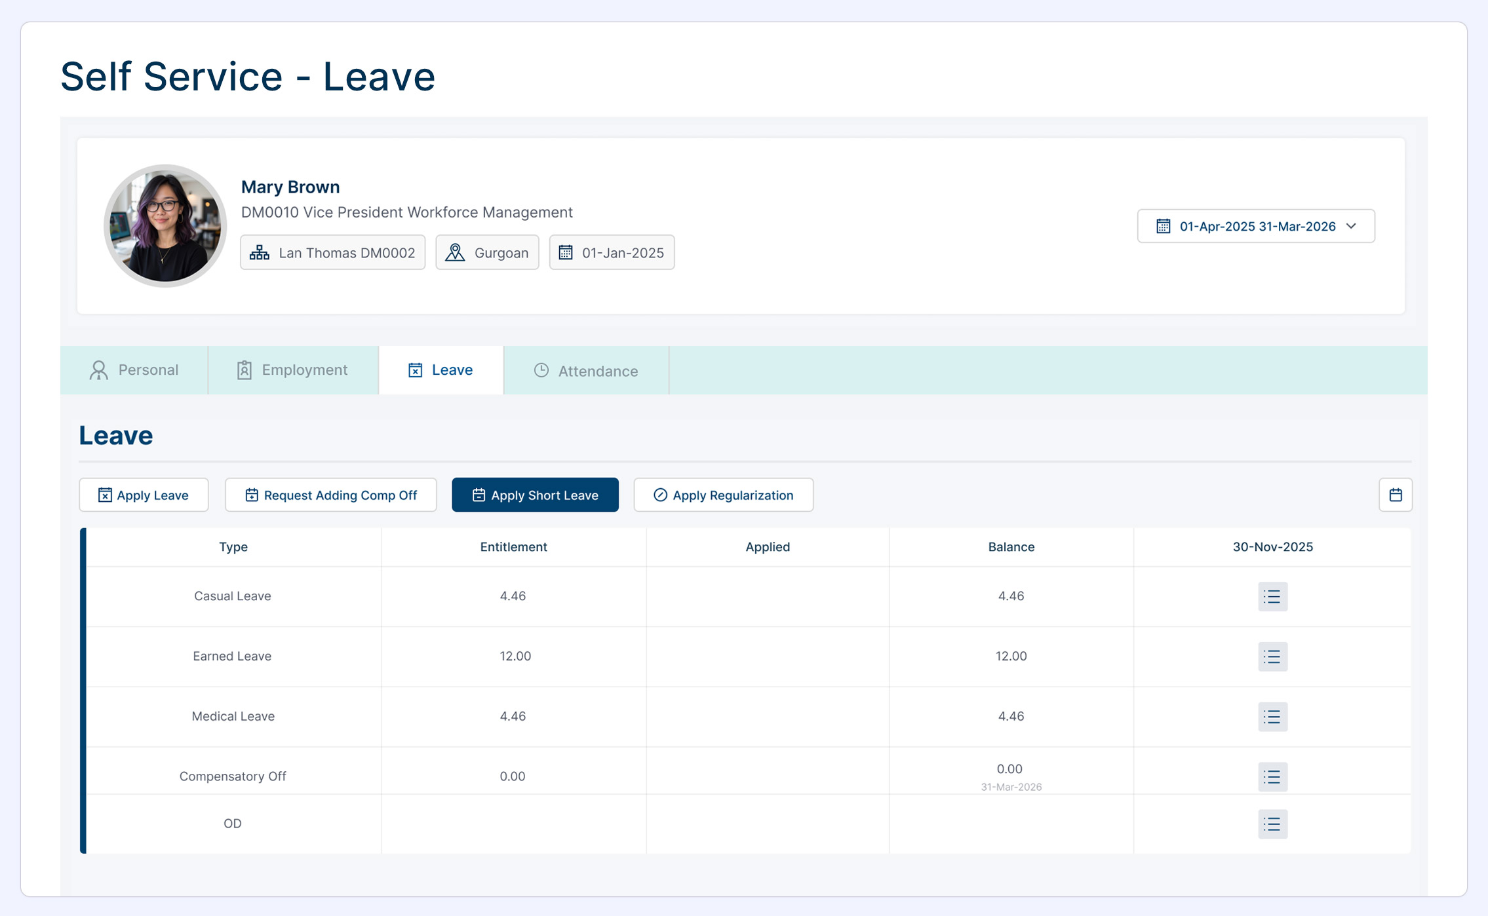Expand the leave year period dropdown

tap(1257, 226)
